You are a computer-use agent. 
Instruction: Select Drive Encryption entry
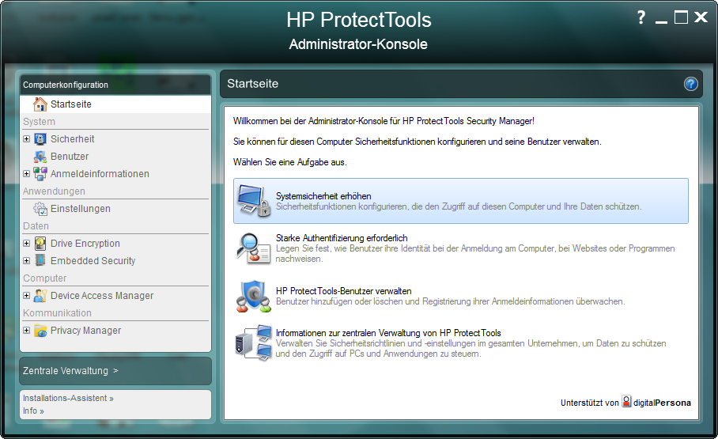pos(85,244)
